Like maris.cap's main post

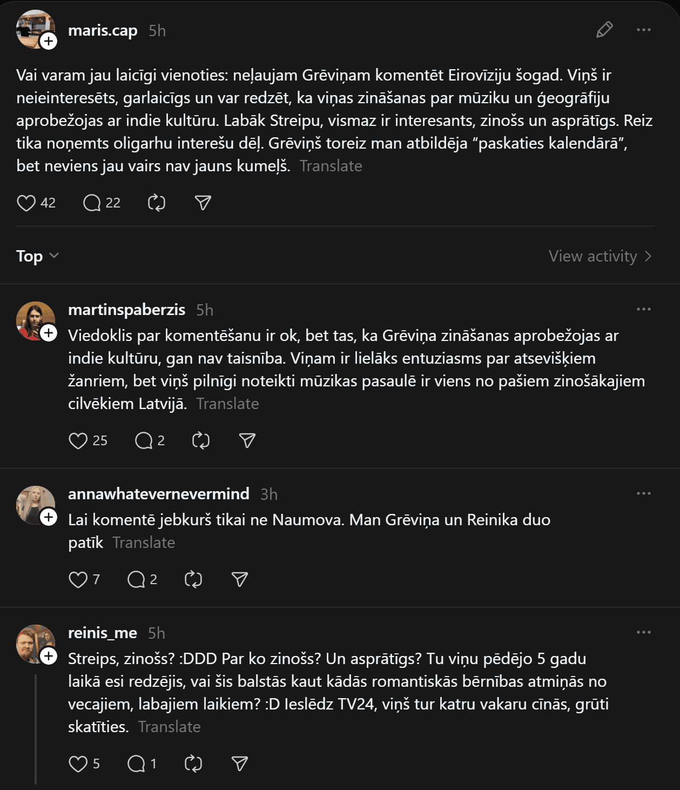[26, 203]
